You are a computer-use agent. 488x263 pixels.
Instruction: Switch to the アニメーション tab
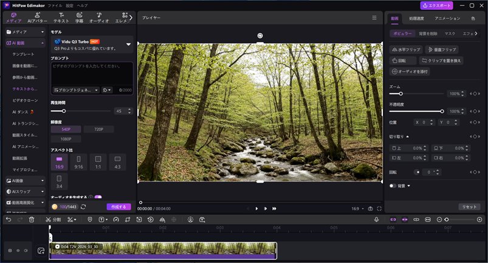pos(447,18)
